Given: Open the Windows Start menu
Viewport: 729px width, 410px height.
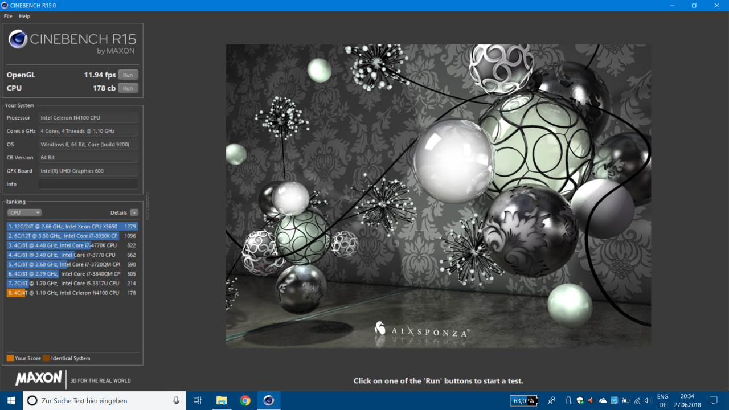Looking at the screenshot, I should coord(11,400).
